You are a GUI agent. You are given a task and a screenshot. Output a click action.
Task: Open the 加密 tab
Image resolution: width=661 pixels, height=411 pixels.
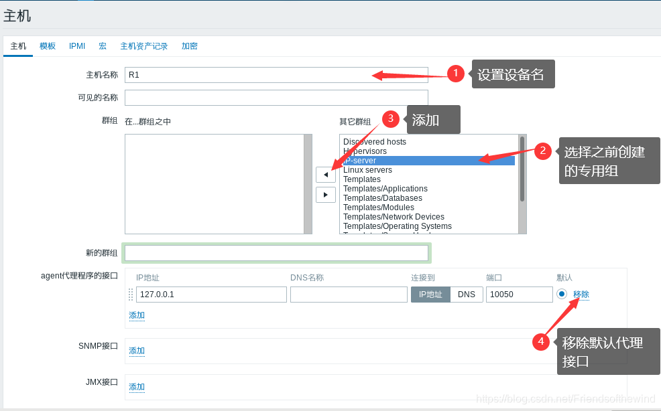(189, 46)
